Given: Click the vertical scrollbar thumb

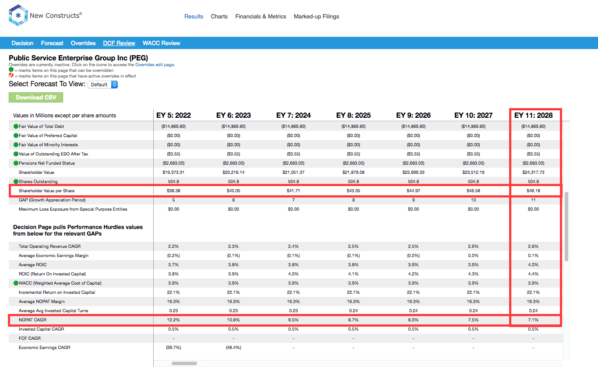Looking at the screenshot, I should [x=566, y=226].
